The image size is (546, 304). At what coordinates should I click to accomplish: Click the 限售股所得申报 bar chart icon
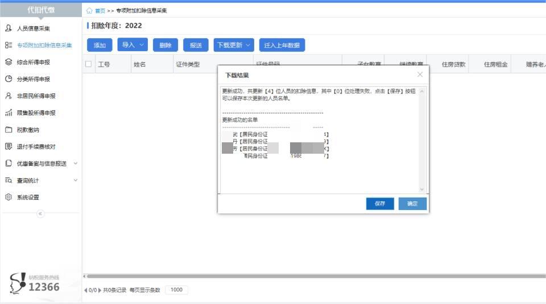9,113
